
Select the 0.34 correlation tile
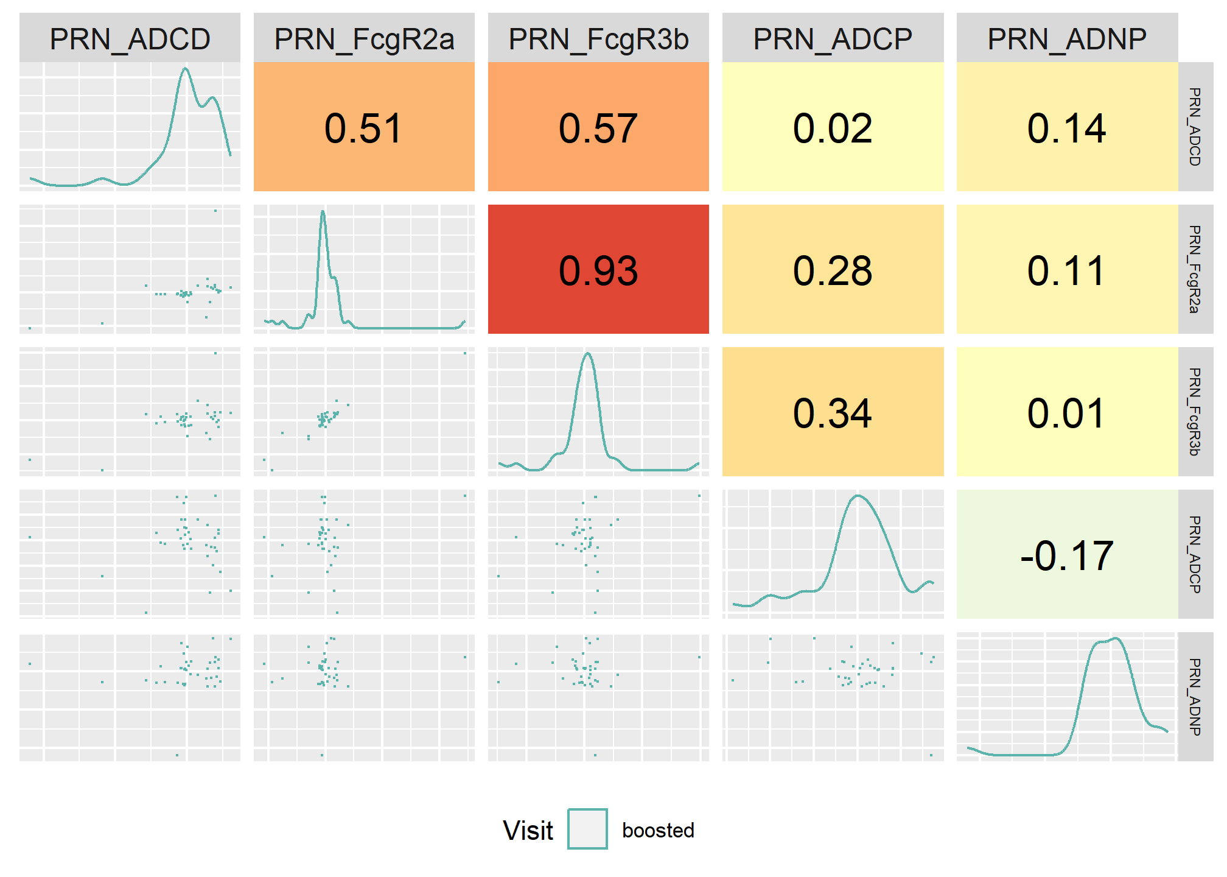[x=833, y=412]
